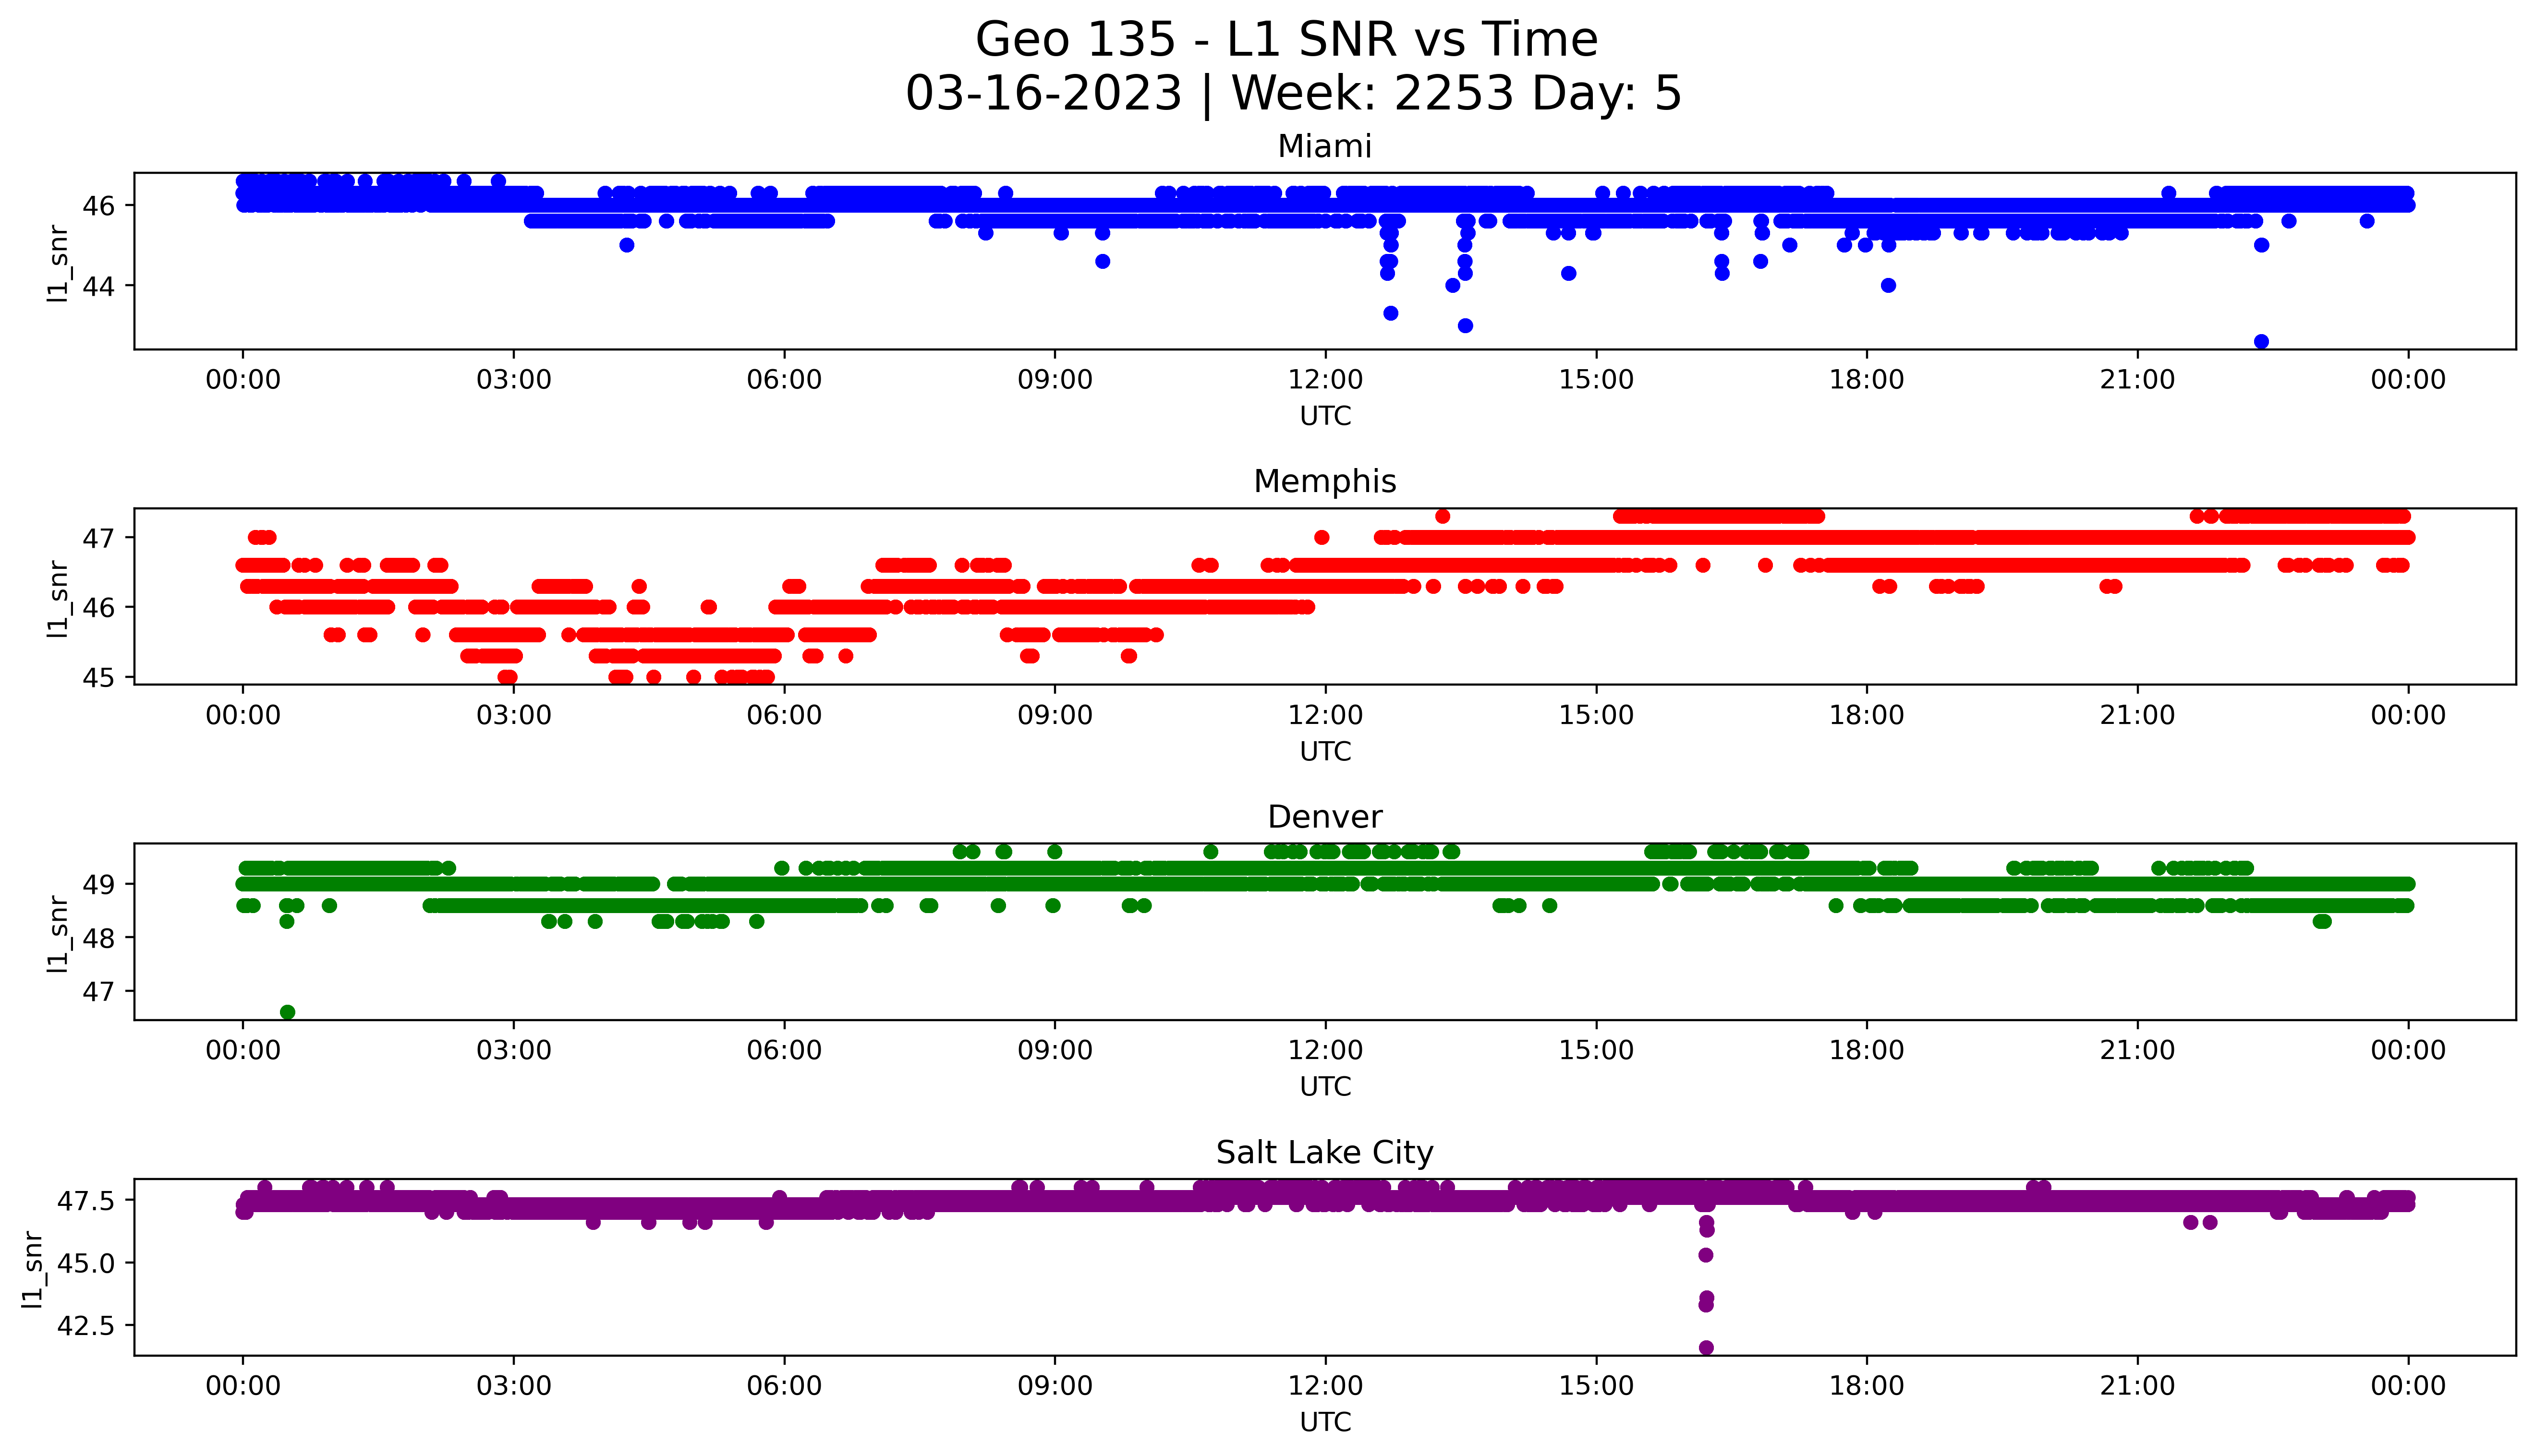Click the l1_snr y-axis label of Miami plot

click(59, 263)
